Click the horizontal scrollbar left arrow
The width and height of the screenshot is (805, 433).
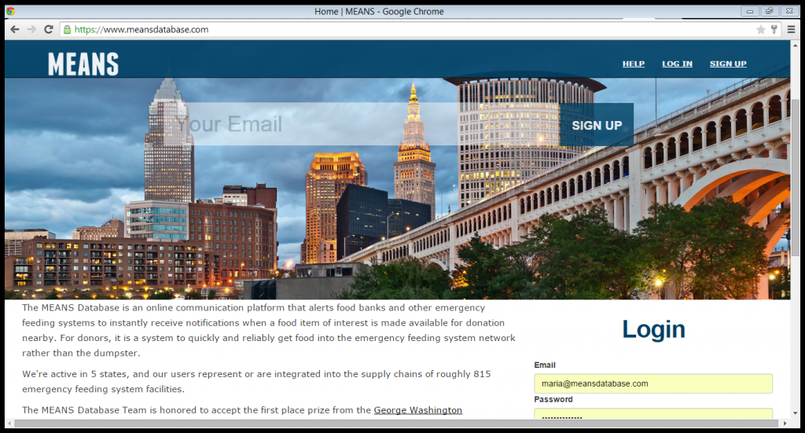pos(9,424)
